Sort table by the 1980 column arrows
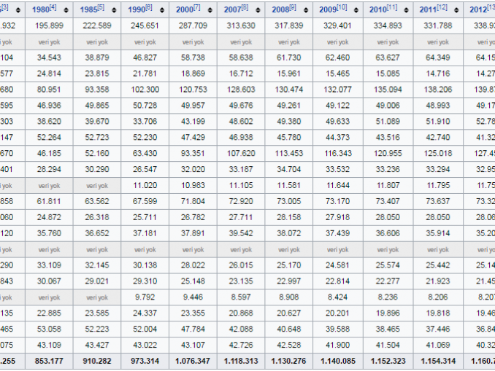 (66, 10)
